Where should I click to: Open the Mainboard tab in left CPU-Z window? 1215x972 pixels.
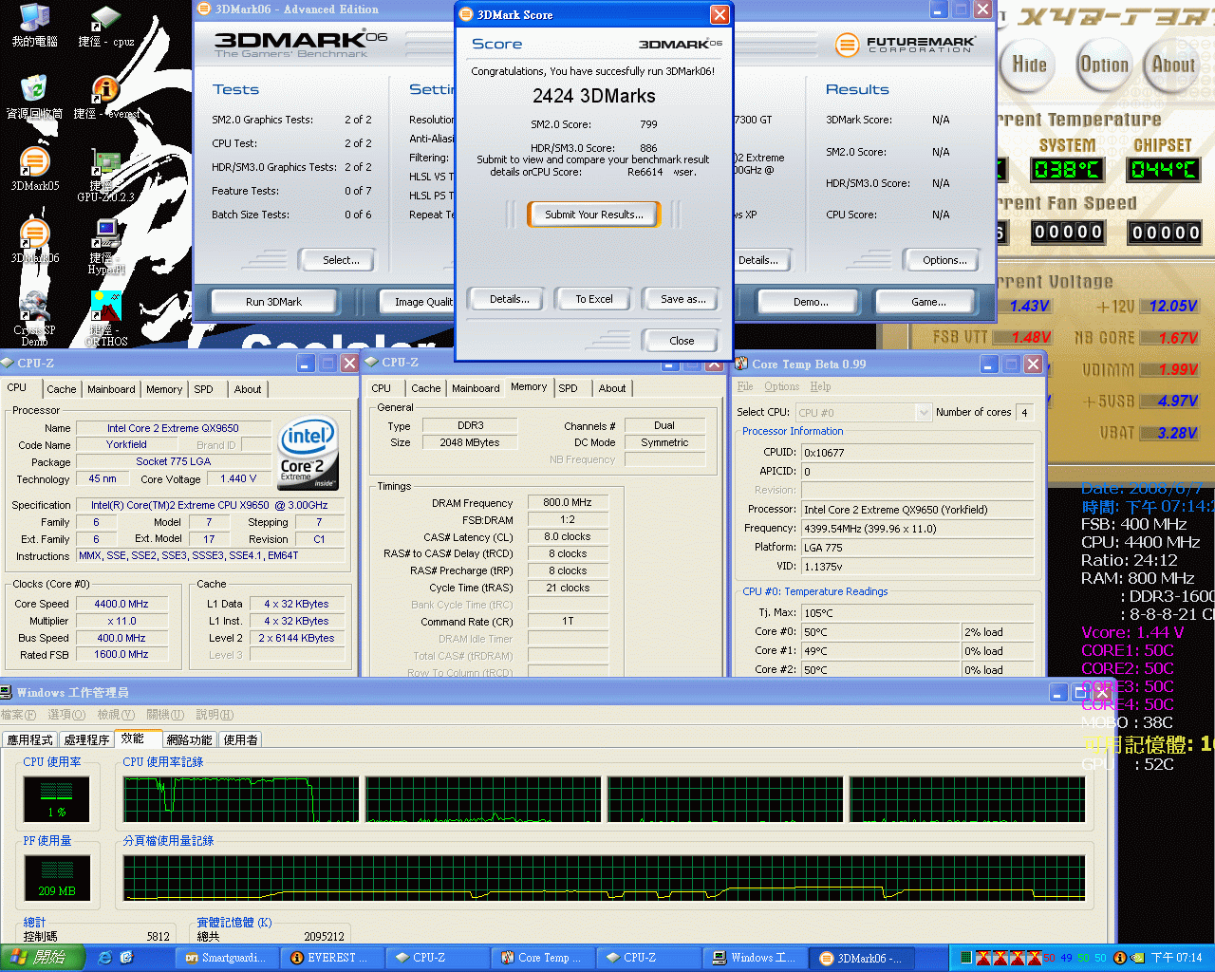(111, 389)
